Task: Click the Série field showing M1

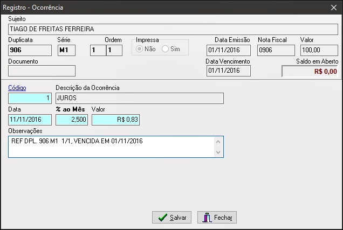Action: (x=66, y=50)
